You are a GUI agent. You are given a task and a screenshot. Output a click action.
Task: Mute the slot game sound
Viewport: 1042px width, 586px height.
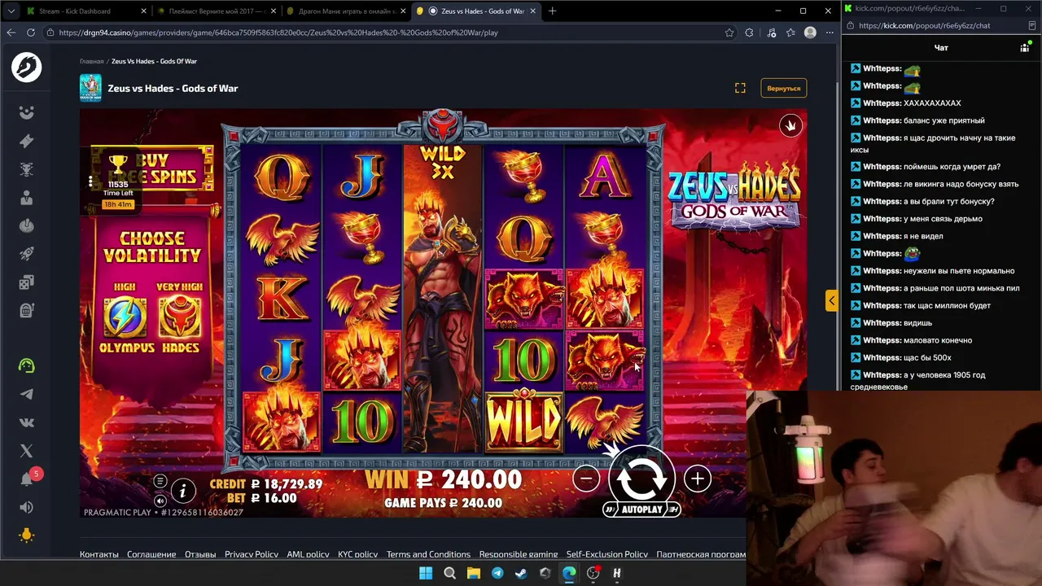coord(160,501)
